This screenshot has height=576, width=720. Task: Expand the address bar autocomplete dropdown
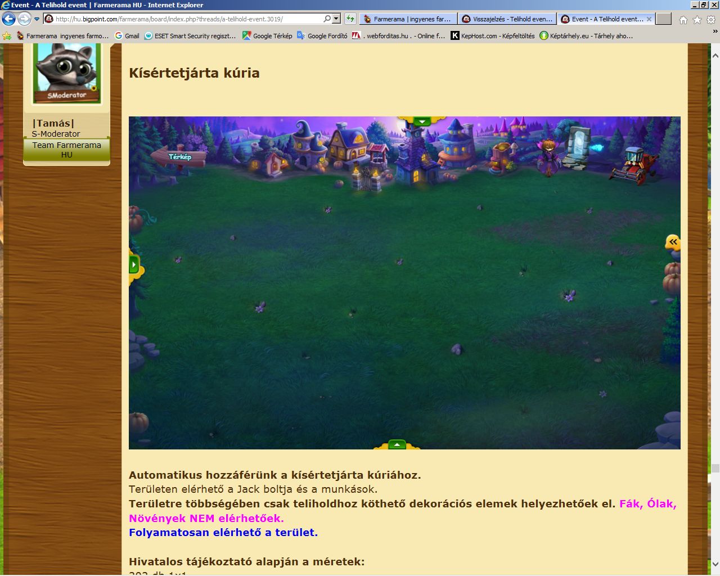[x=336, y=19]
